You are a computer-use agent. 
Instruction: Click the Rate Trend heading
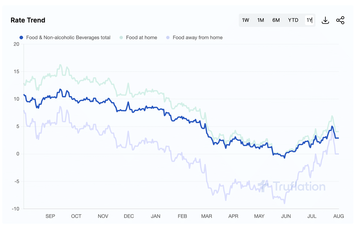[x=28, y=20]
